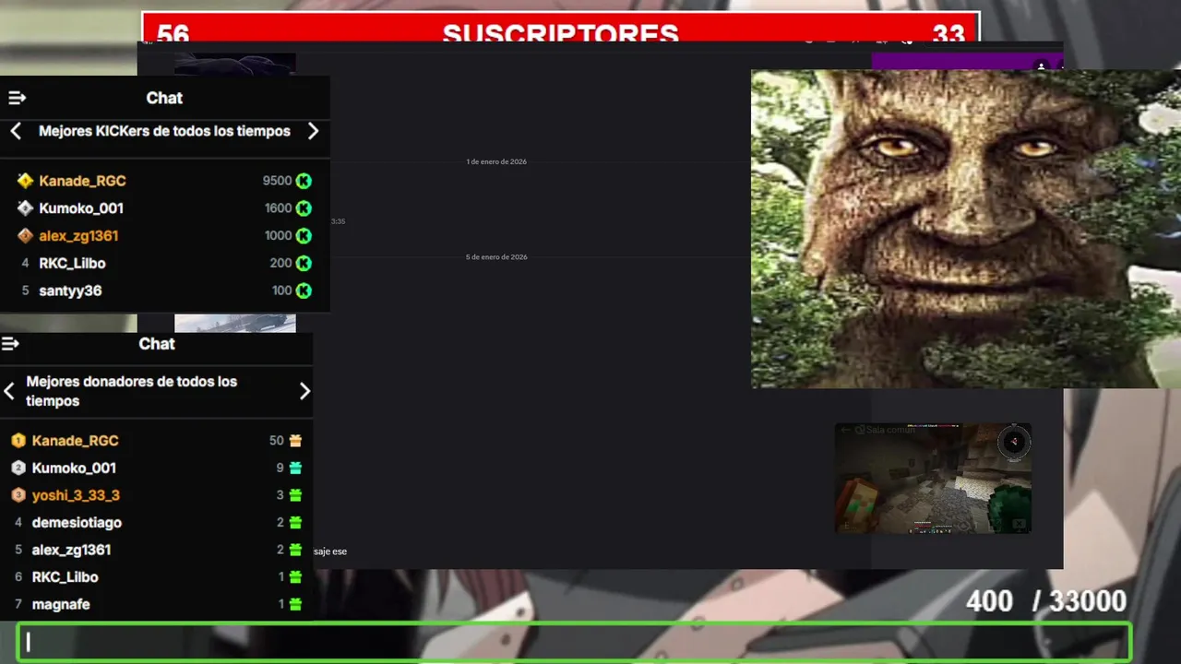The height and width of the screenshot is (664, 1181).
Task: Click the Kick coin icon next to 1600
Action: 304,208
